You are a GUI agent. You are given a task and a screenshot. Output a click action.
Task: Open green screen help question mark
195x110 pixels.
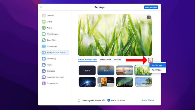(x=104, y=100)
